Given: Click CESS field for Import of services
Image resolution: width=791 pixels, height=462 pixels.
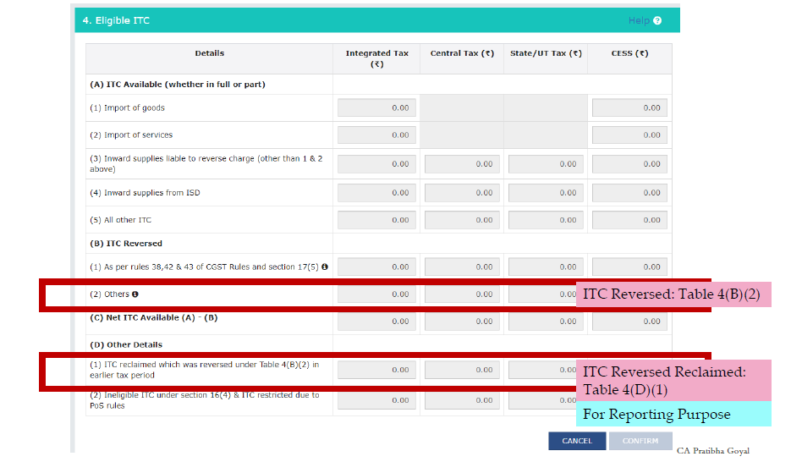Looking at the screenshot, I should tap(629, 135).
